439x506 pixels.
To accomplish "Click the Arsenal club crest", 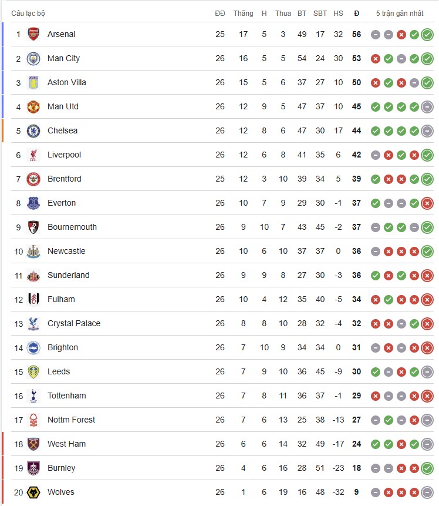I will click(33, 34).
